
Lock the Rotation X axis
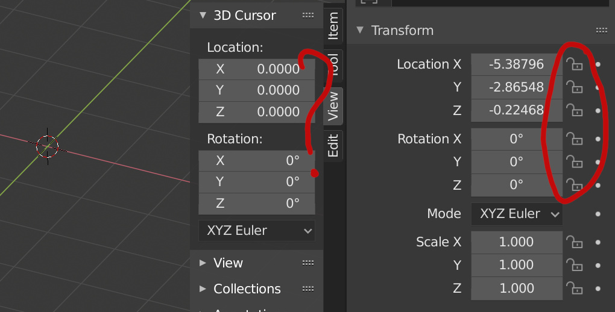click(x=575, y=139)
